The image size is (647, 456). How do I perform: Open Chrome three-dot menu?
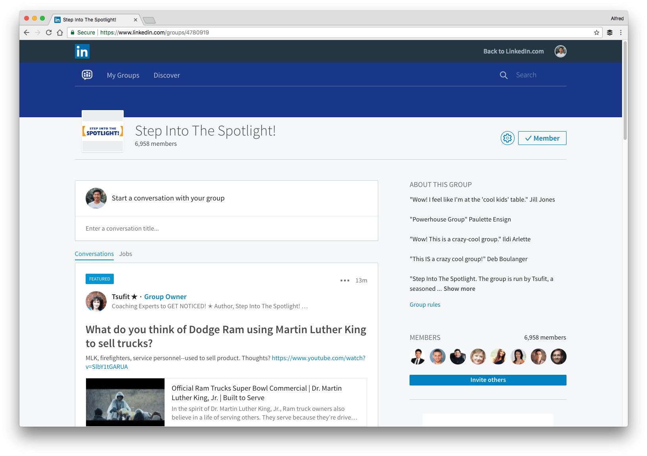(x=621, y=32)
